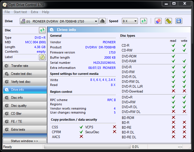Select the Drive info page
This screenshot has height=152, width=194.
[25, 90]
